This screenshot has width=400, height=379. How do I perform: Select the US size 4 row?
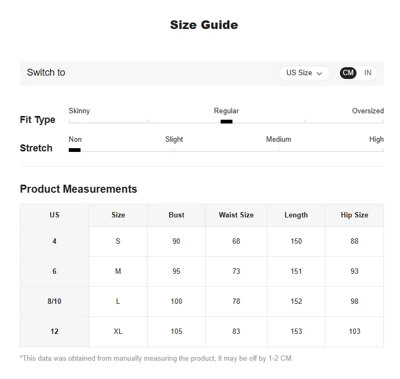[54, 242]
